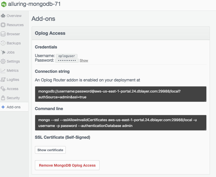Click the Access key icon
This screenshot has width=216, height=177.
click(x=4, y=88)
